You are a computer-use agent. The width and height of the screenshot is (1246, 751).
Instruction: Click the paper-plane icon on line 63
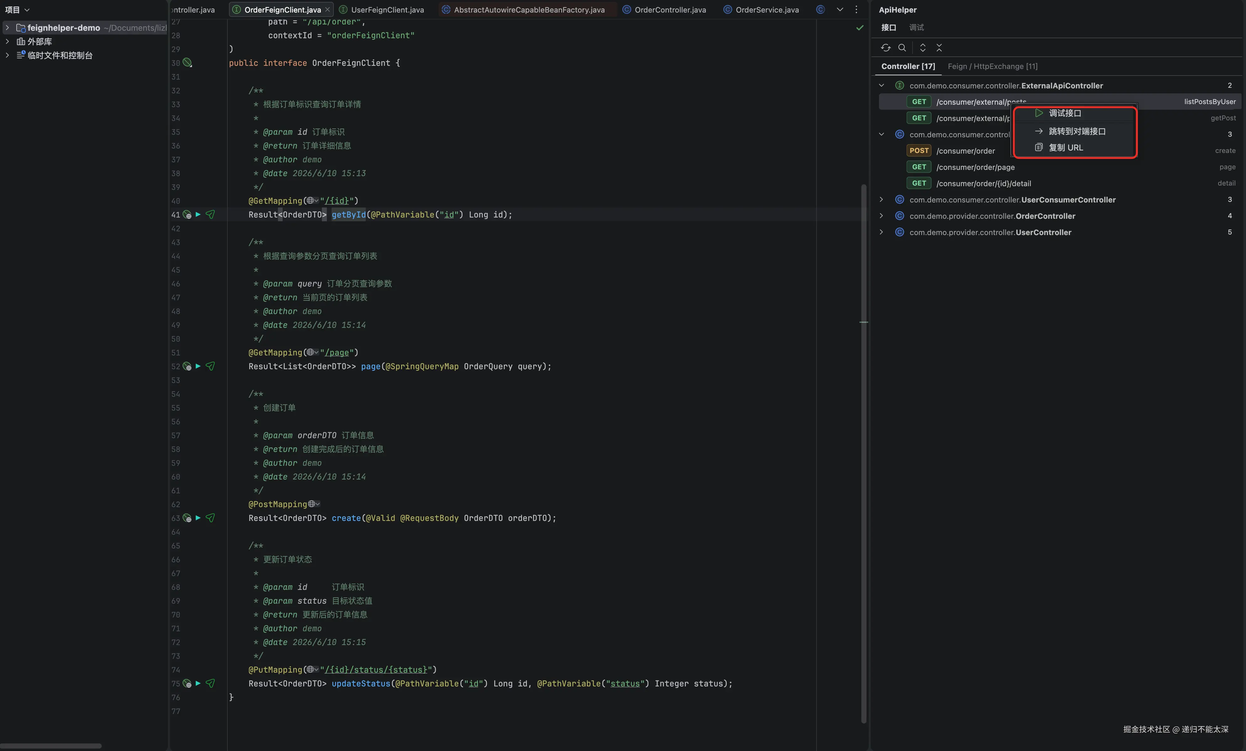pyautogui.click(x=210, y=517)
